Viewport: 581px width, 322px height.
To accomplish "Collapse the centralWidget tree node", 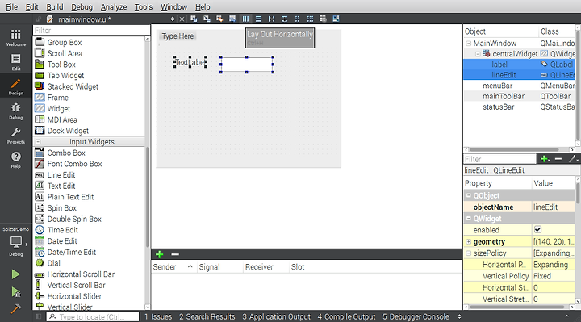I will pyautogui.click(x=478, y=54).
